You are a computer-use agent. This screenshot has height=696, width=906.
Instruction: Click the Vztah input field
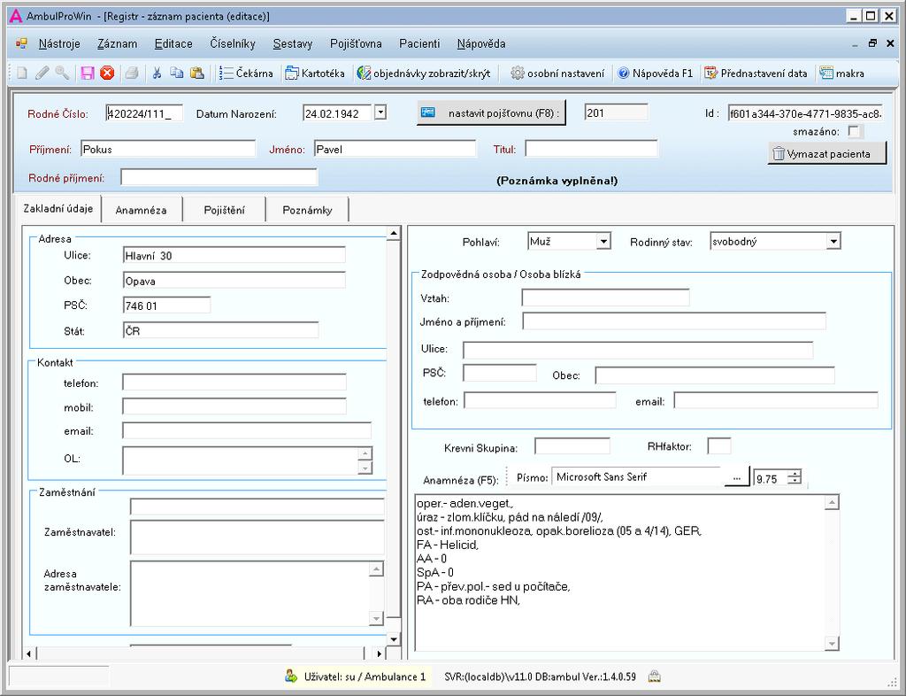point(605,298)
